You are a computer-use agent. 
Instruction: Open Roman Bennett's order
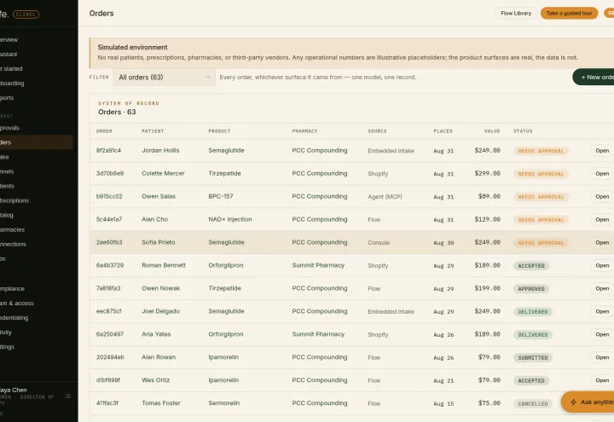coord(602,265)
